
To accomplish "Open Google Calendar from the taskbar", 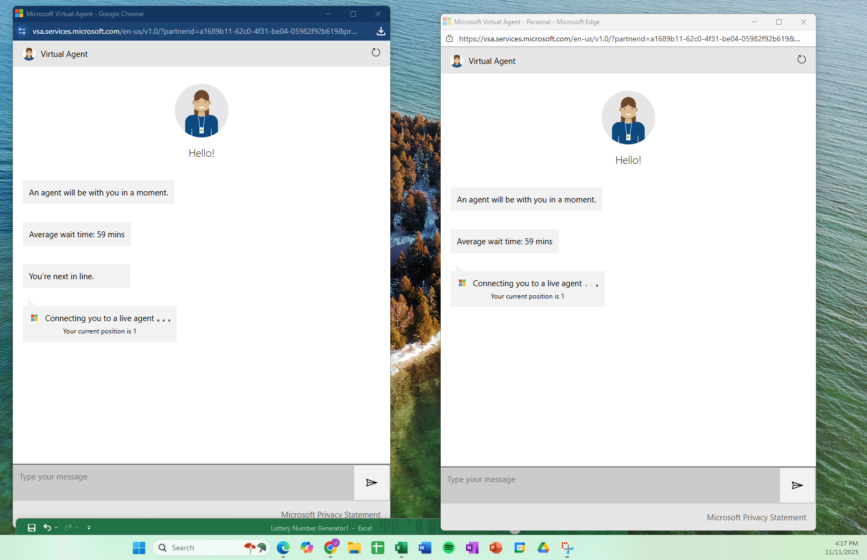I will 520,548.
